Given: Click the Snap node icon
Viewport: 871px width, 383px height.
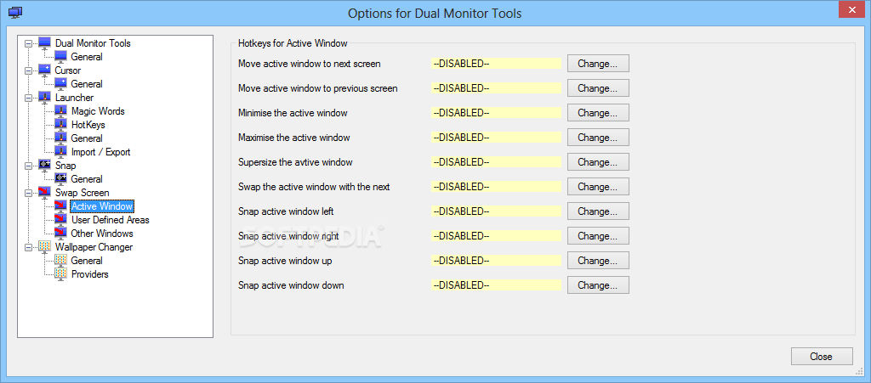Looking at the screenshot, I should 44,165.
